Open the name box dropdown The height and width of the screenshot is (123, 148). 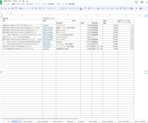coord(7,13)
